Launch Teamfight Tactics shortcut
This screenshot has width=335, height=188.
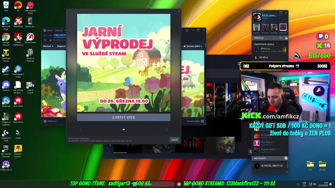[x=6, y=56]
